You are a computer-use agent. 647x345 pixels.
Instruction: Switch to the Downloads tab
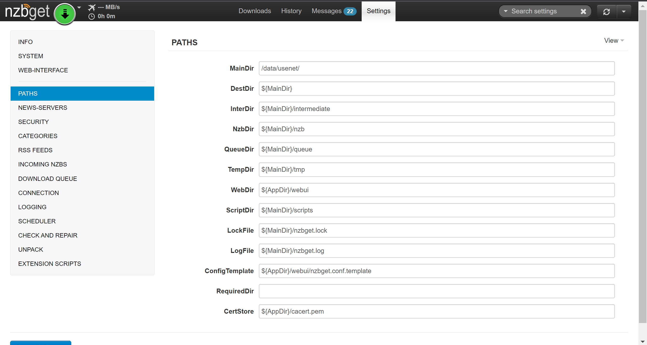click(x=255, y=11)
